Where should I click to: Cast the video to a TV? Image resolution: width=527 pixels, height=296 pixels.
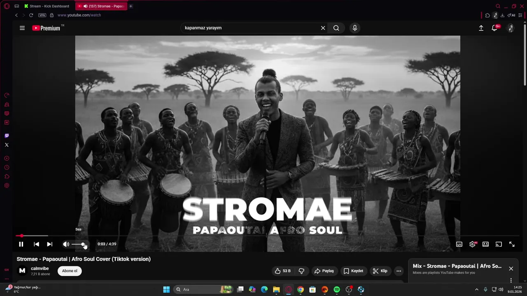coord(499,244)
